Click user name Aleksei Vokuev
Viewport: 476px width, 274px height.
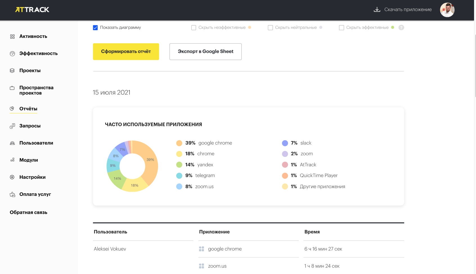tap(110, 249)
